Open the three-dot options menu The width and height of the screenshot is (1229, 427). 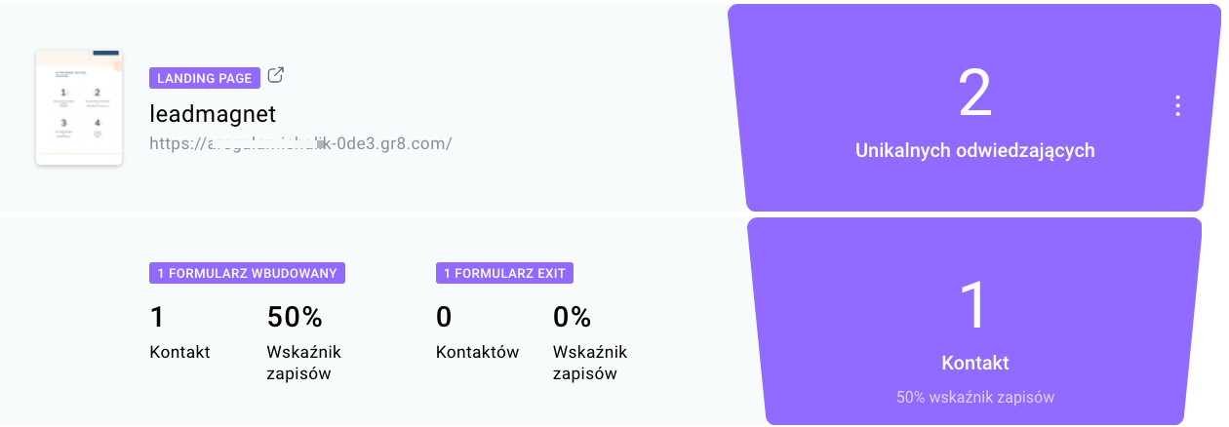1177,105
